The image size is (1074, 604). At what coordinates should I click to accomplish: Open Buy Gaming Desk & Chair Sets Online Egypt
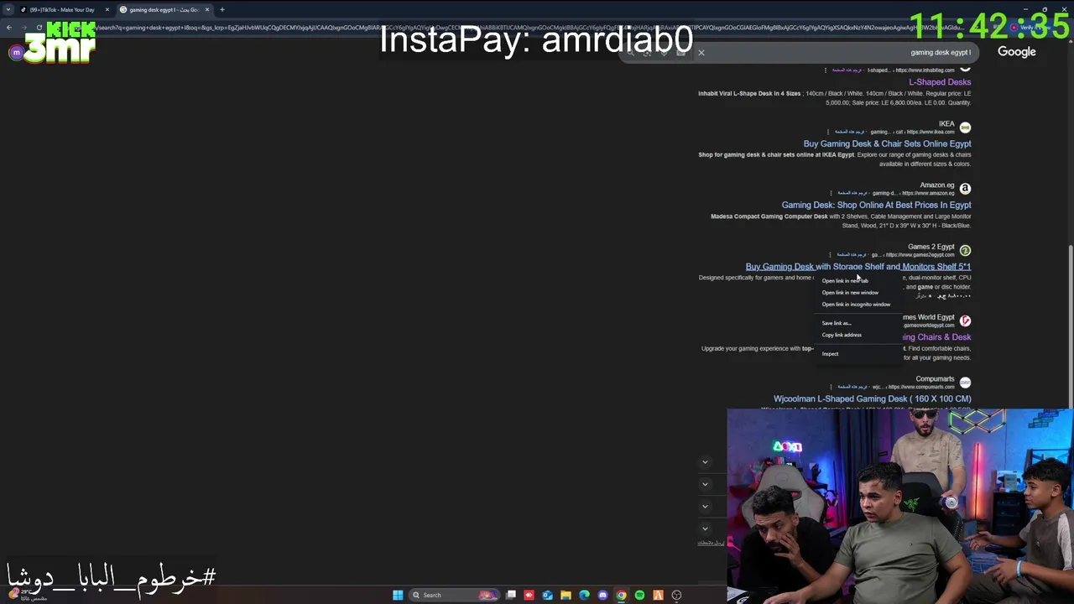887,143
